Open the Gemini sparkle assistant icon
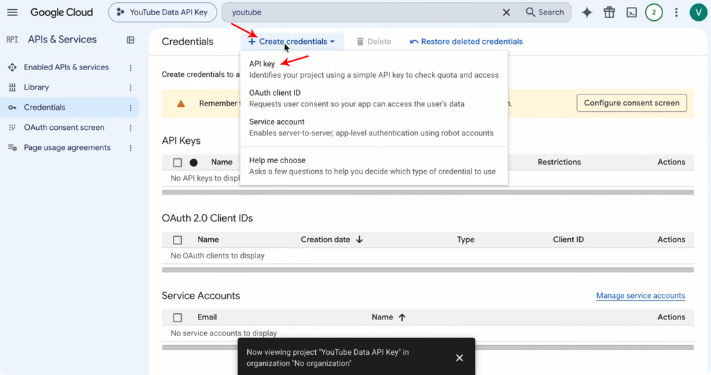This screenshot has width=711, height=375. pos(587,12)
